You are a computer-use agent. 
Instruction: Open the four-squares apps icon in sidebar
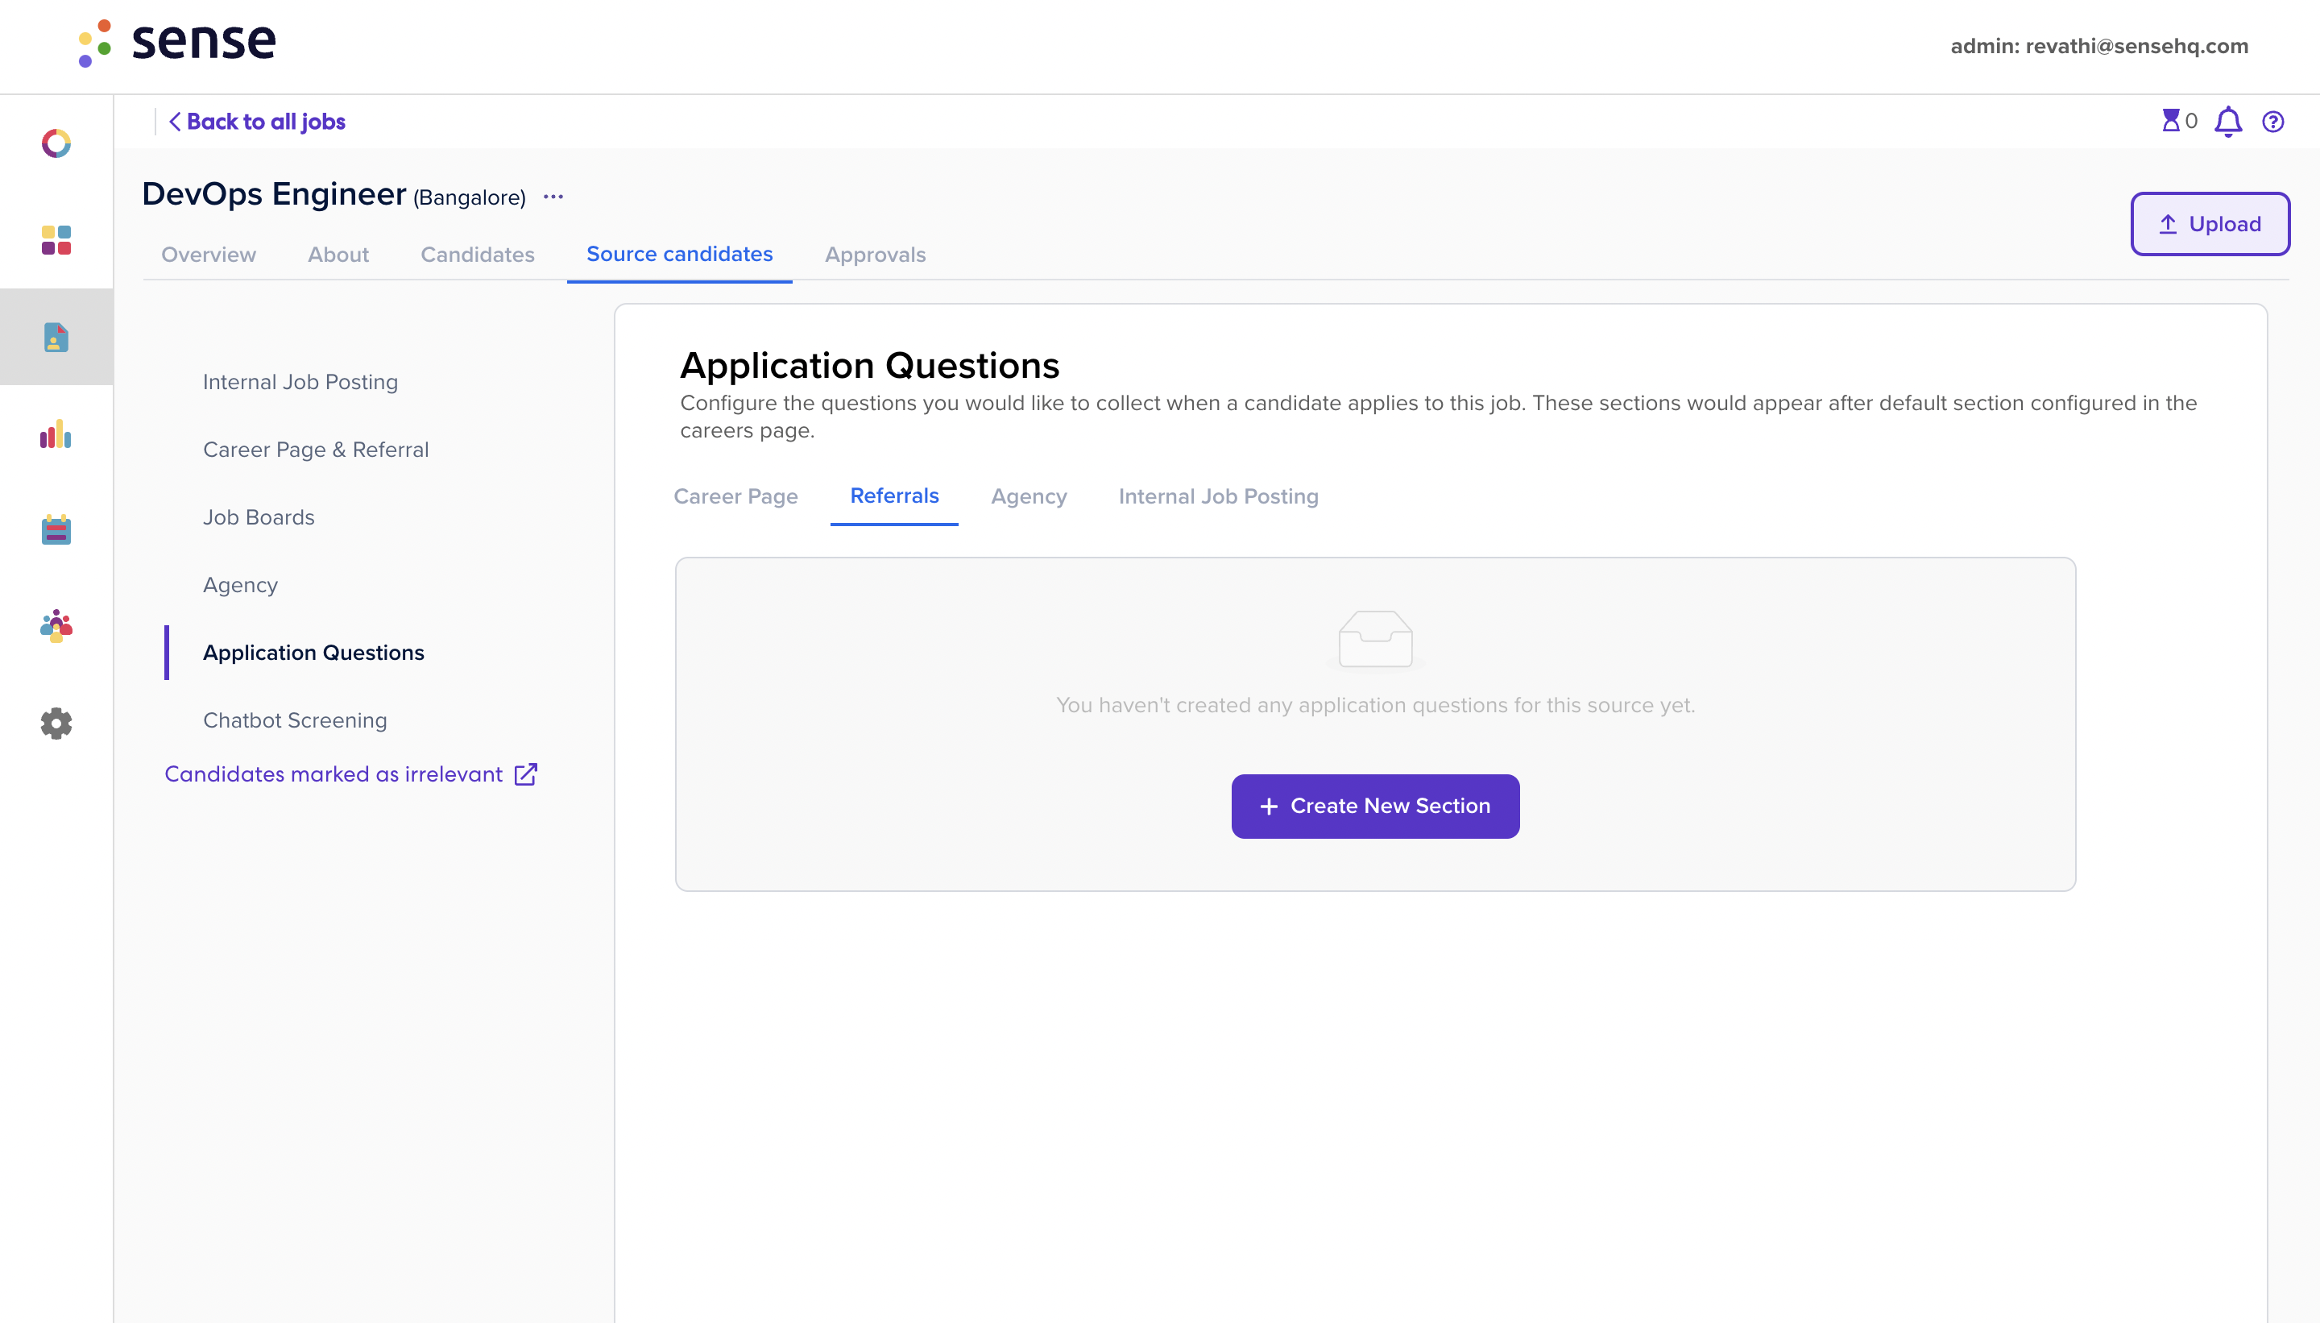click(56, 240)
